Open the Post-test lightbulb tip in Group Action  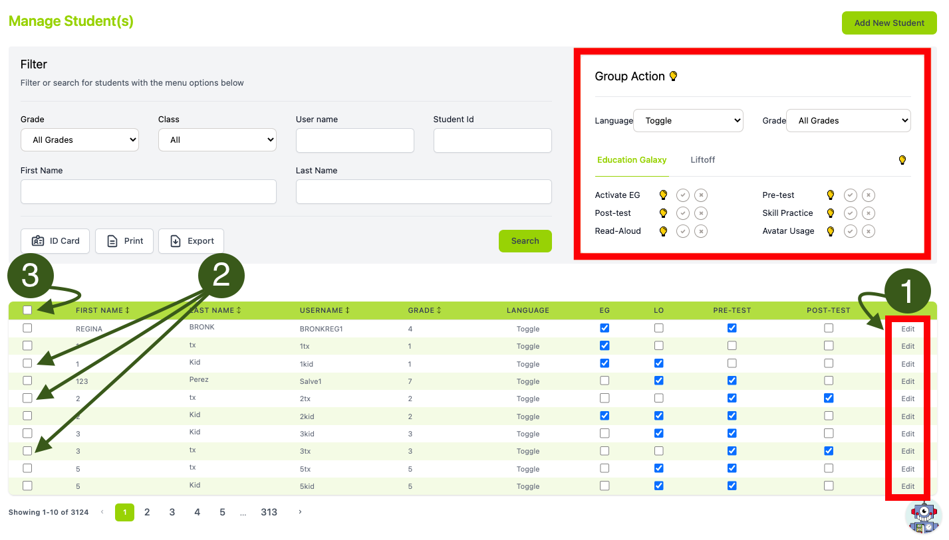(663, 213)
